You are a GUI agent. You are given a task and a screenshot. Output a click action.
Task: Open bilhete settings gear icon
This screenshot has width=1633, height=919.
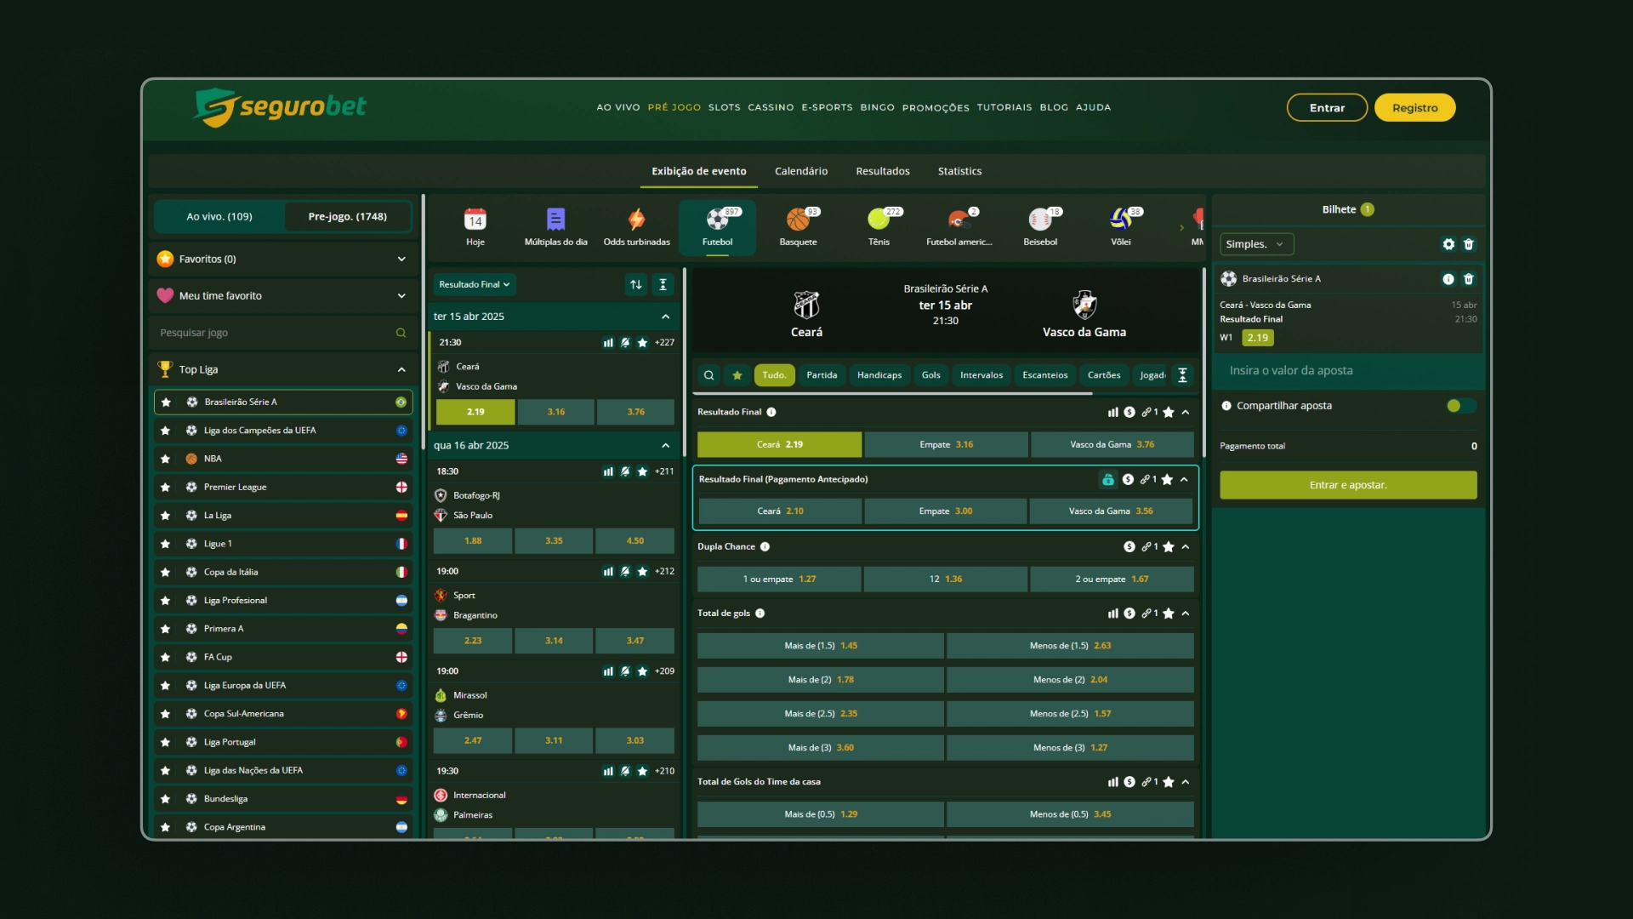(1448, 244)
